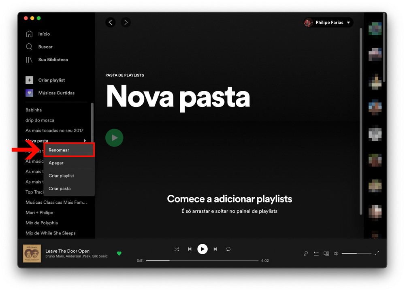Open Músicas Curtidas in the sidebar
405x292 pixels.
click(x=56, y=93)
